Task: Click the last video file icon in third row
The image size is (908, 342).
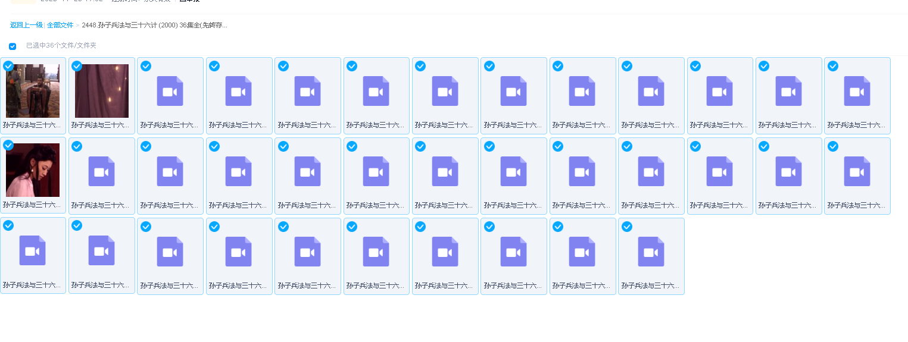Action: click(651, 252)
